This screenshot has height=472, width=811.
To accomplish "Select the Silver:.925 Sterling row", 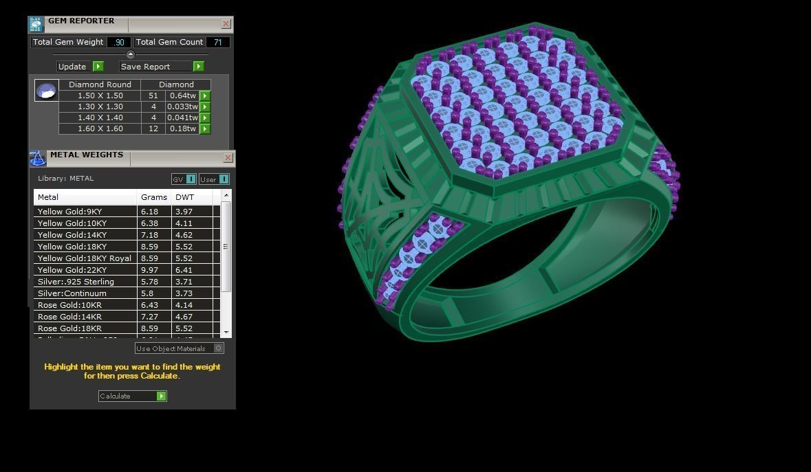I will click(127, 282).
